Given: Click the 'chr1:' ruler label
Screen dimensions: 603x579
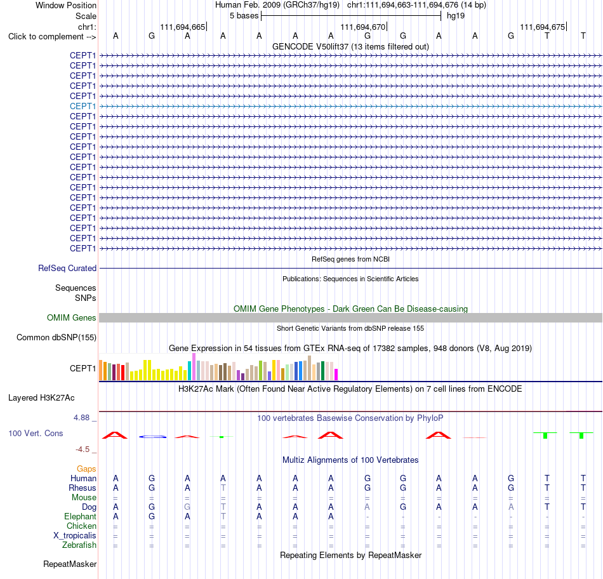Looking at the screenshot, I should coord(87,27).
